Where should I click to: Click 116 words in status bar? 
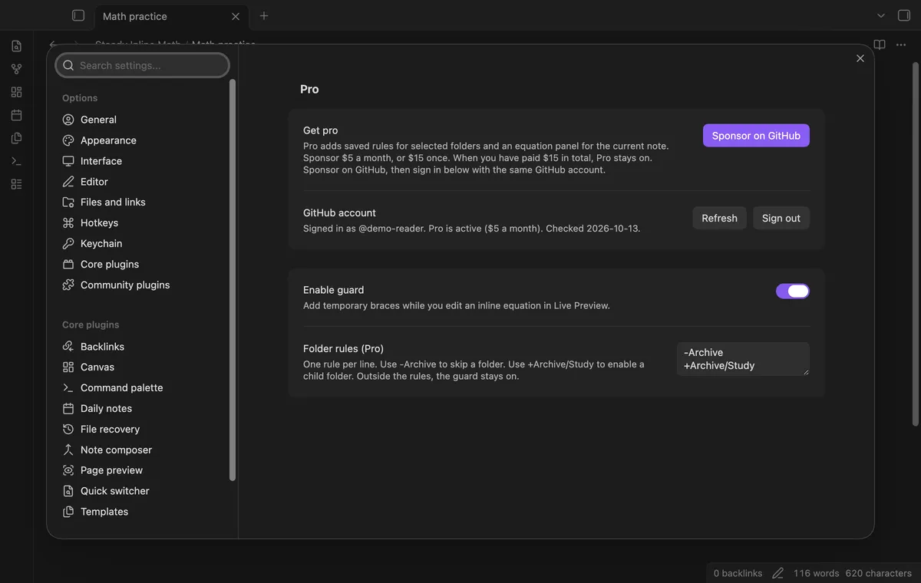point(816,573)
